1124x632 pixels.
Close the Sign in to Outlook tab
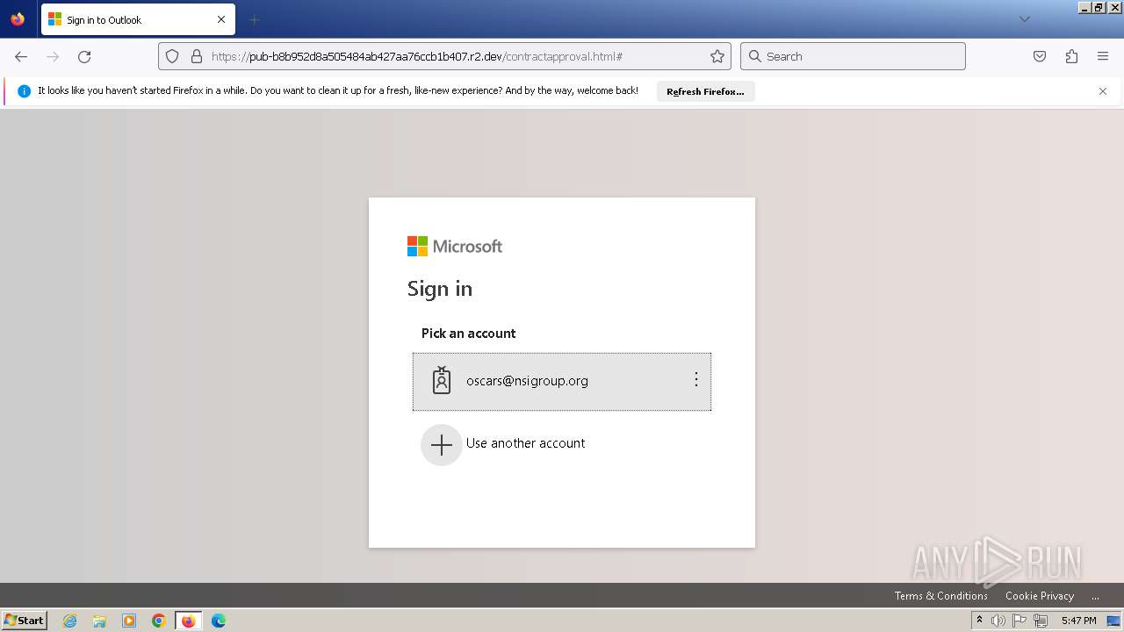click(x=221, y=19)
